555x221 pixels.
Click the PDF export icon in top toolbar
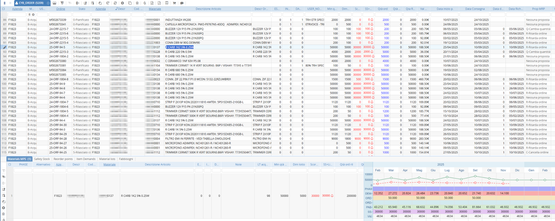(159, 3)
